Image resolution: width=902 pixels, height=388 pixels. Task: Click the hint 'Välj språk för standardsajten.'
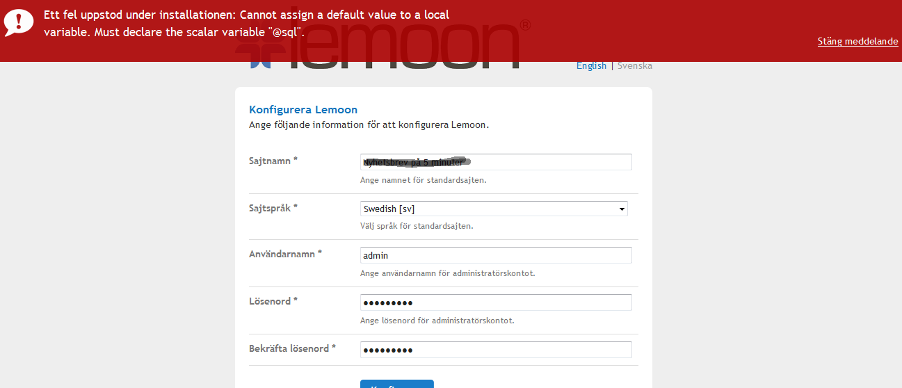[417, 226]
